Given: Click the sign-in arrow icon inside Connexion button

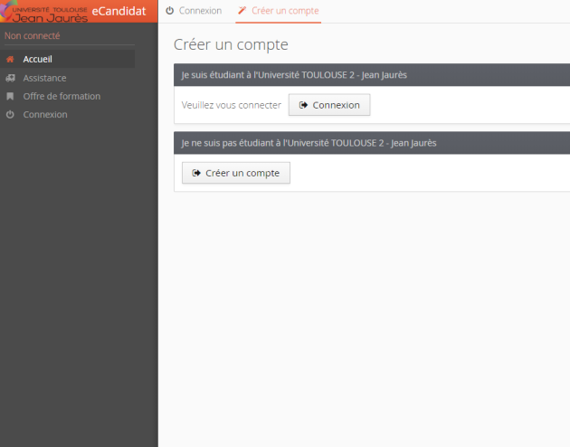Looking at the screenshot, I should 304,105.
